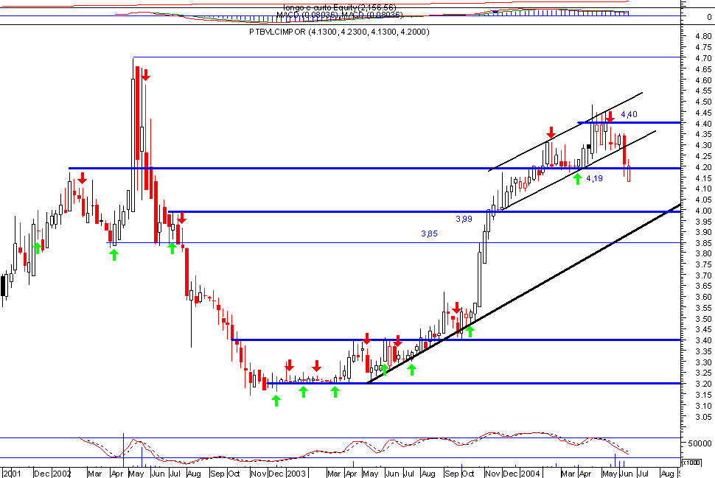
Task: Click the Nov label just before Dec 2003
Action: (492, 474)
